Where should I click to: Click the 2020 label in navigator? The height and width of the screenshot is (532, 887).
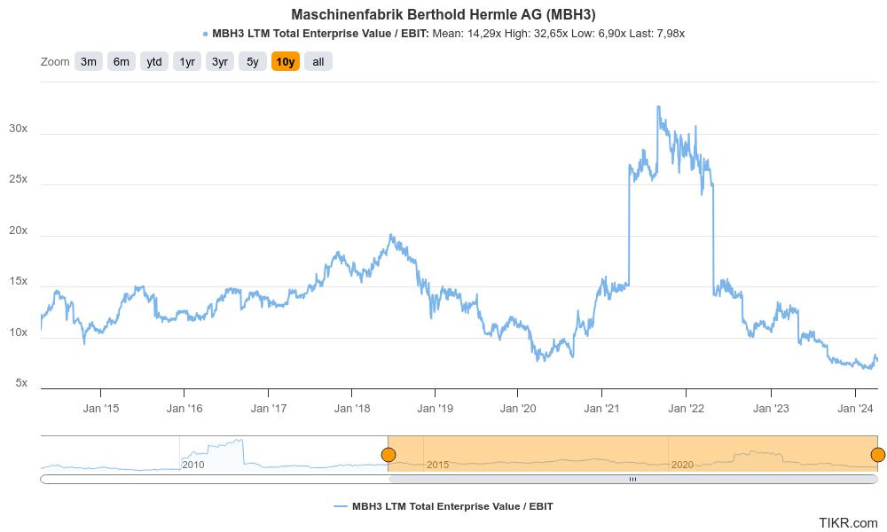(x=681, y=465)
